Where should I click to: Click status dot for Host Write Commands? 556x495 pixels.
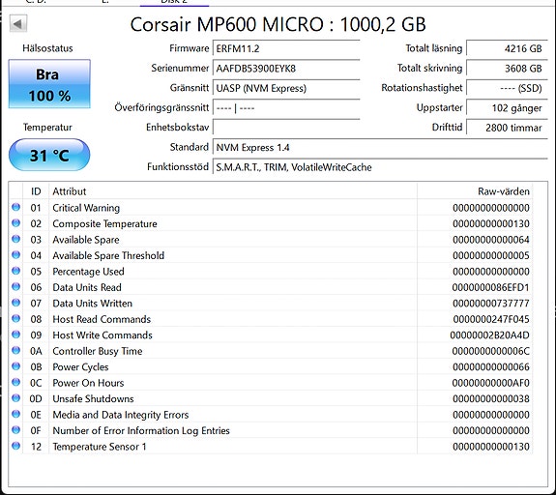click(16, 335)
